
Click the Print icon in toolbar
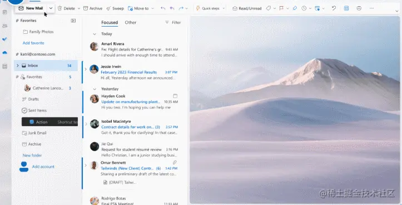point(359,8)
